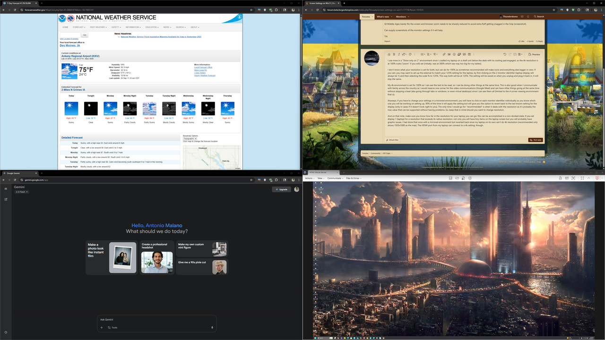Undo last edit in reply editor
This screenshot has height=340, width=605.
click(505, 54)
